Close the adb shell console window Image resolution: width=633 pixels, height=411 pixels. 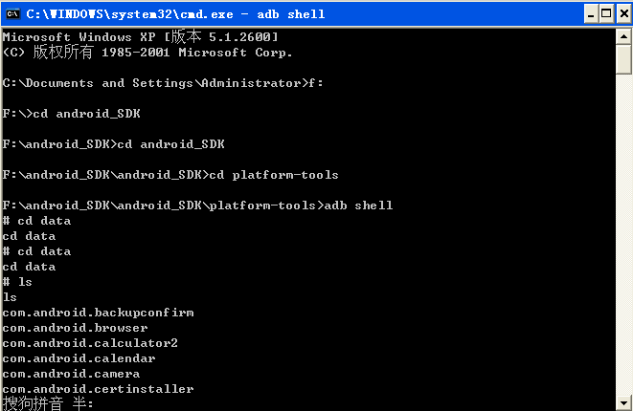click(x=623, y=14)
